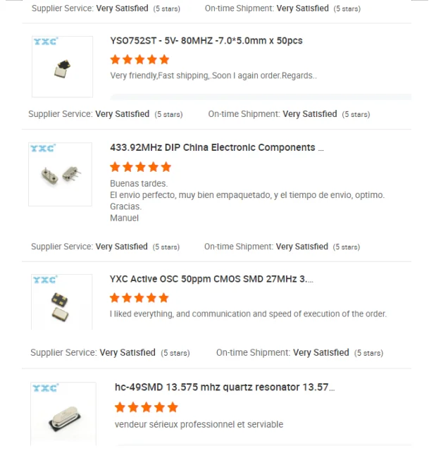Click the YSO752ST oscillator product thumbnail
Screen dimensions: 448x453
coord(62,67)
